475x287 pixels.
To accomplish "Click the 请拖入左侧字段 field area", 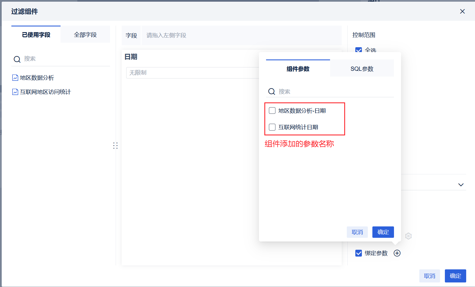I will pos(241,35).
